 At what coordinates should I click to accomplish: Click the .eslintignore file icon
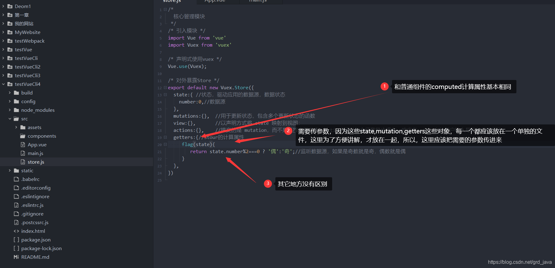(x=16, y=196)
